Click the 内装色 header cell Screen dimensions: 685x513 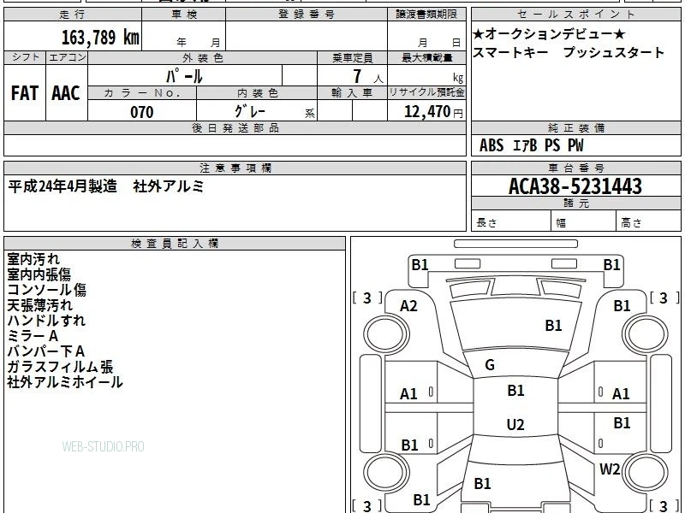click(257, 93)
